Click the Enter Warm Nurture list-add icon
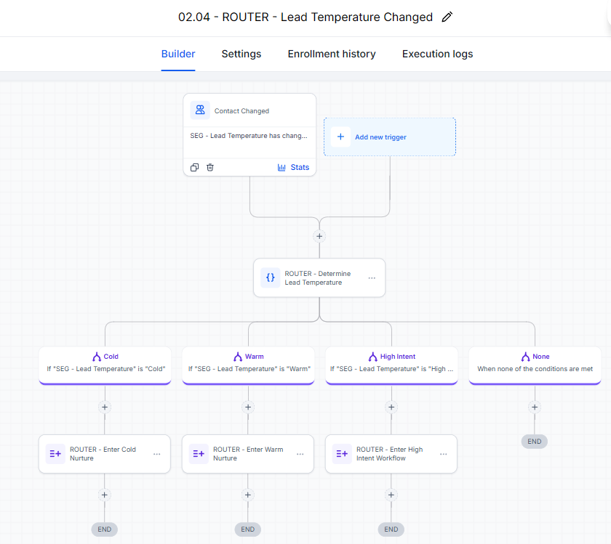611x544 pixels. point(199,454)
